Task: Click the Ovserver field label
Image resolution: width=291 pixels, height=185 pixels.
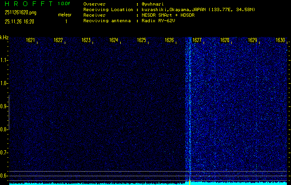Action: (94, 4)
